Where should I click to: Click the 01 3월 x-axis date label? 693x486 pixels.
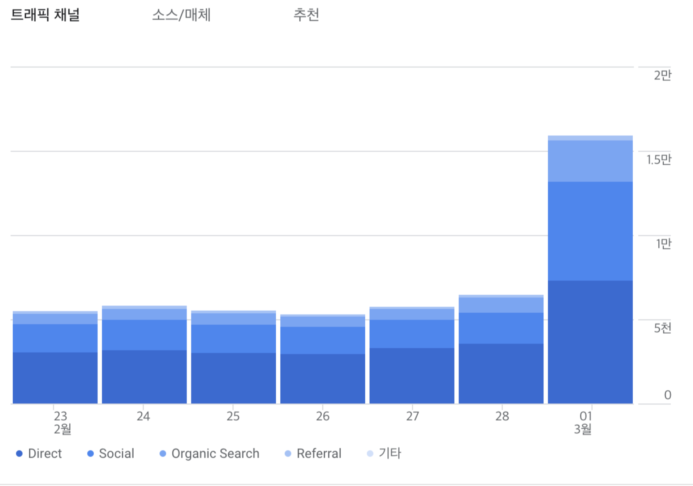coord(583,422)
